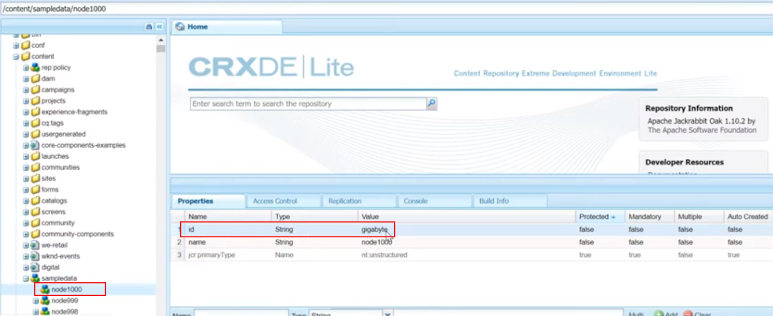Select the screens tree item
773x316 pixels.
tap(53, 212)
